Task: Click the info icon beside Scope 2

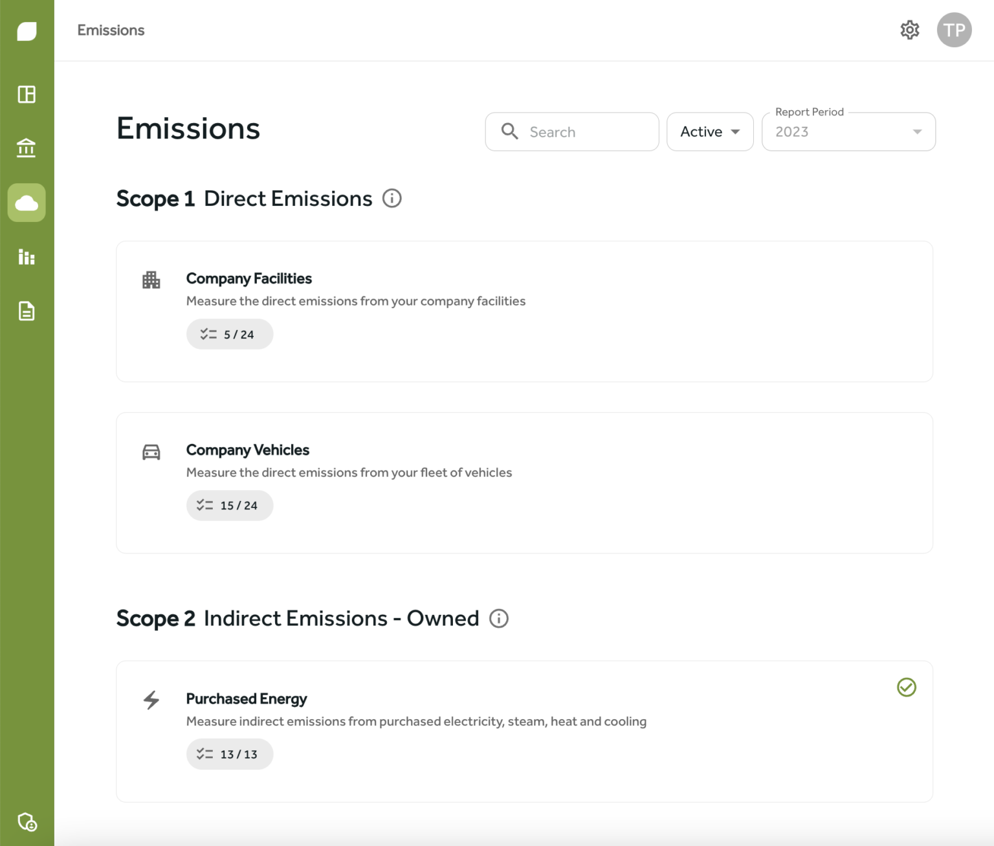Action: pos(498,619)
